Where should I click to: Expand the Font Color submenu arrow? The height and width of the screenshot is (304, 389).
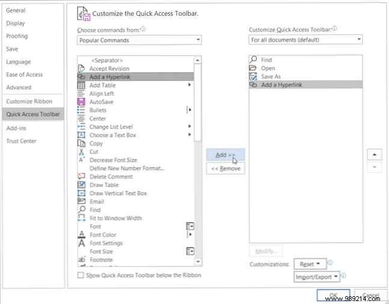coord(189,234)
